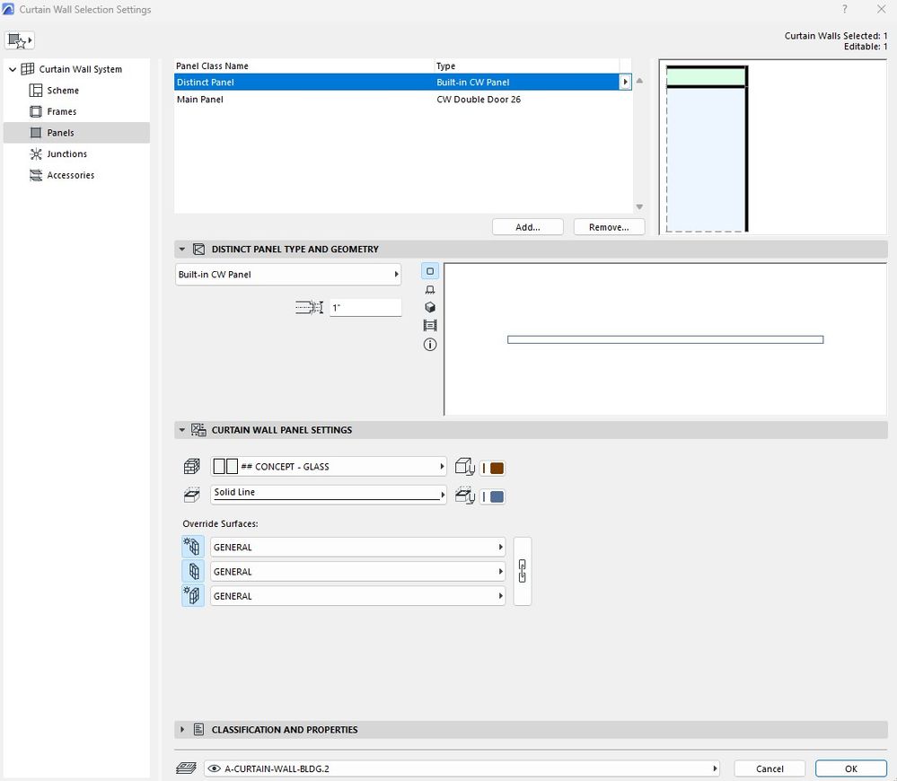Switch to preview picture view
Image resolution: width=897 pixels, height=781 pixels.
point(430,326)
